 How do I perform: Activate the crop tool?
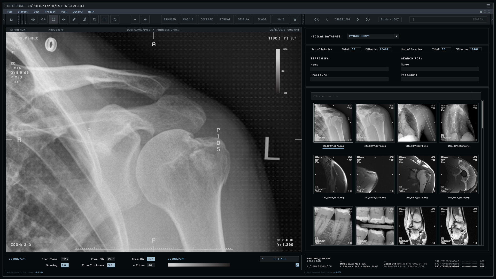[94, 19]
